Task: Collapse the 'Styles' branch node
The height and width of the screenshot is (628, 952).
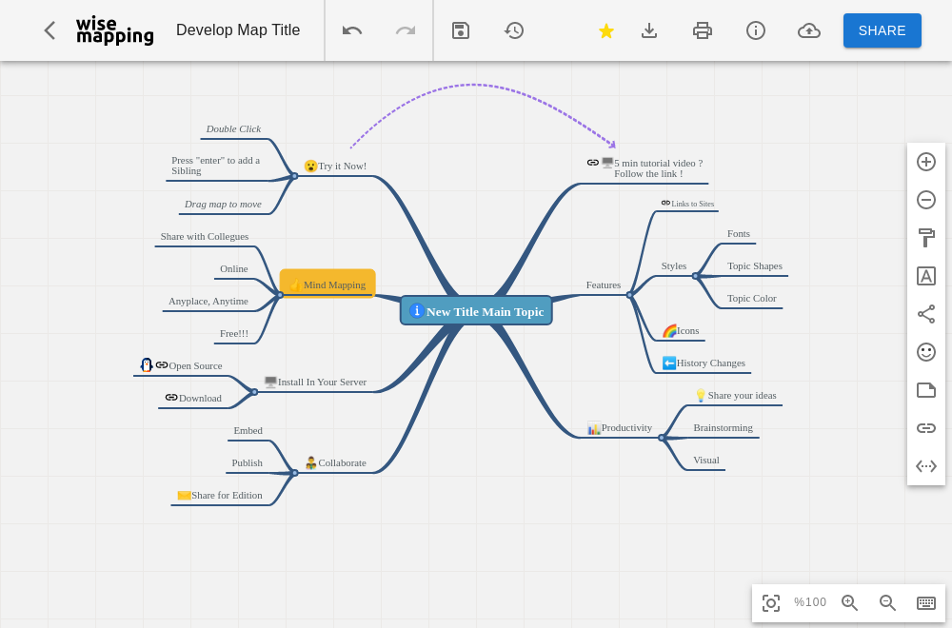Action: click(x=695, y=276)
